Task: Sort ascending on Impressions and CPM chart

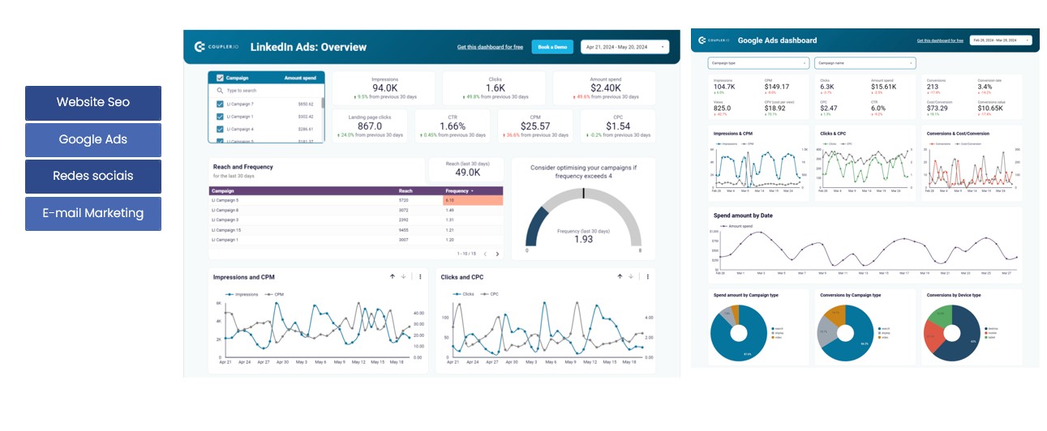Action: 393,277
